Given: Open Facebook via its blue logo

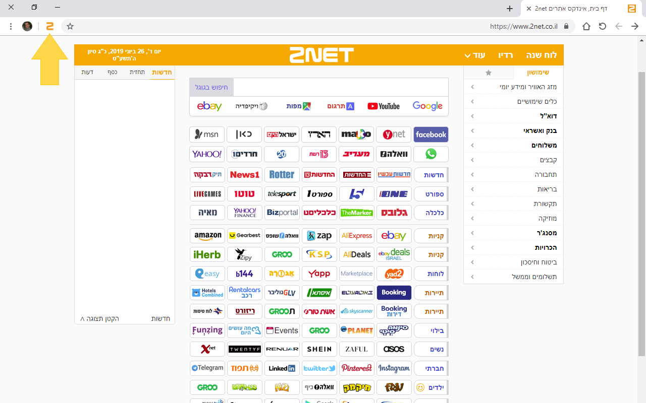Looking at the screenshot, I should coord(431,135).
